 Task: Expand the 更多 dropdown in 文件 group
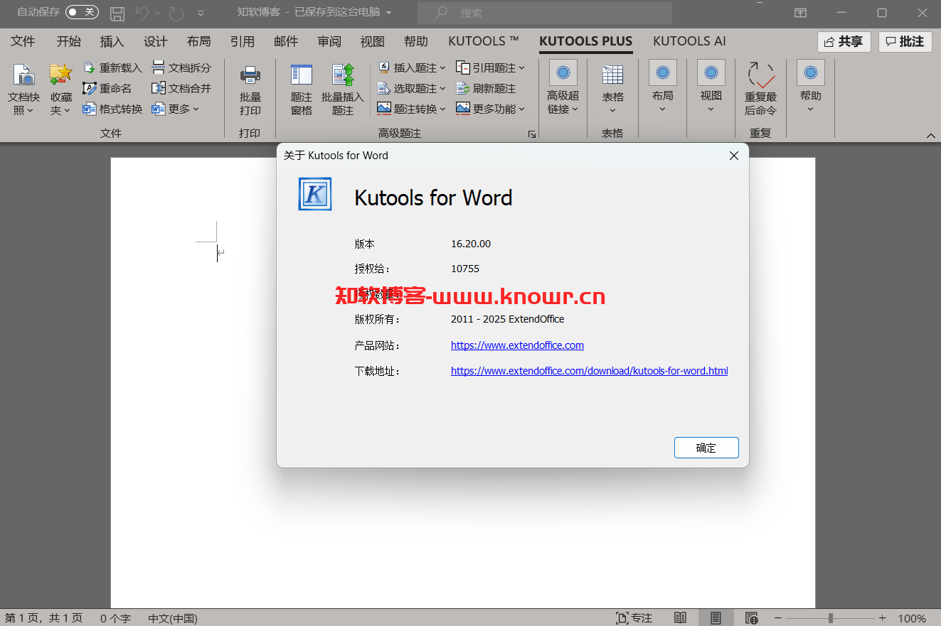coord(176,109)
